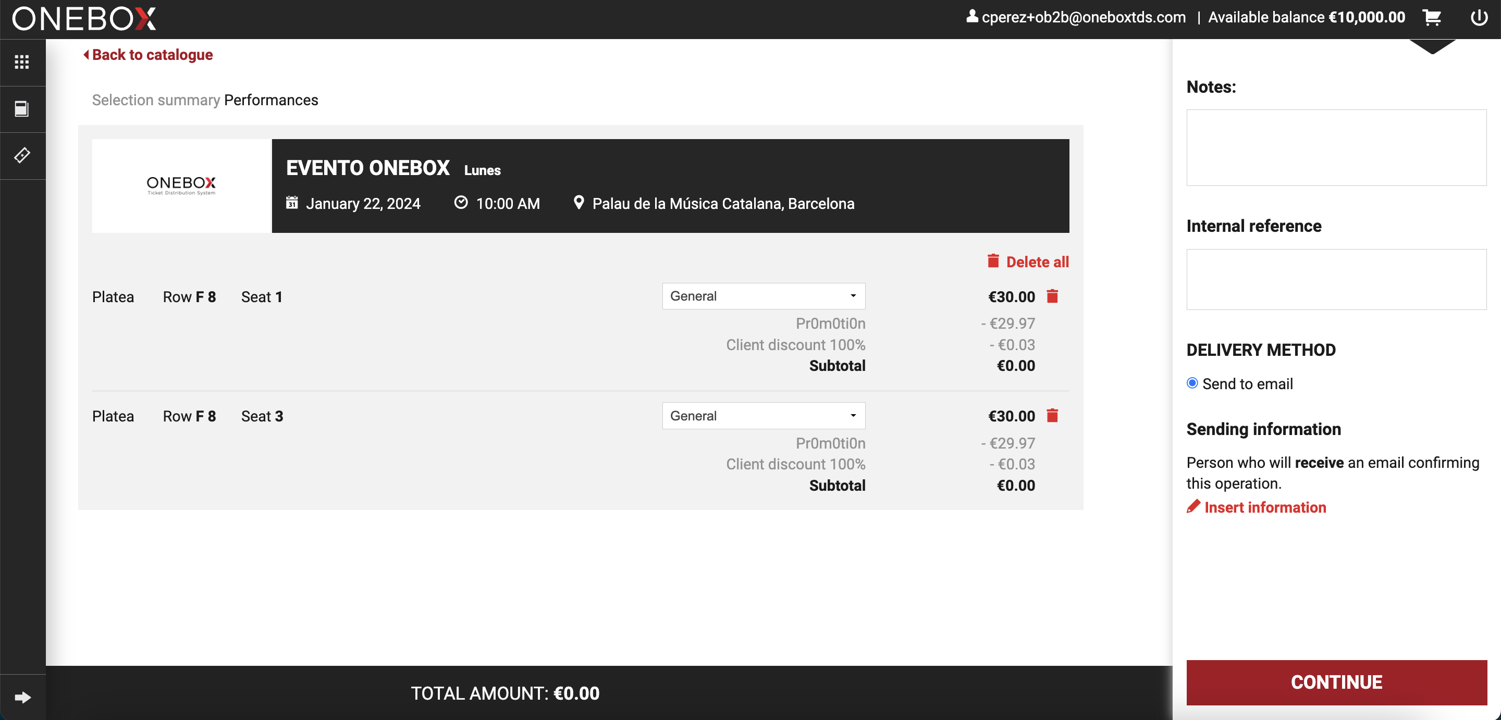1501x720 pixels.
Task: Collapse the side panel chevron at top
Action: tap(1432, 46)
